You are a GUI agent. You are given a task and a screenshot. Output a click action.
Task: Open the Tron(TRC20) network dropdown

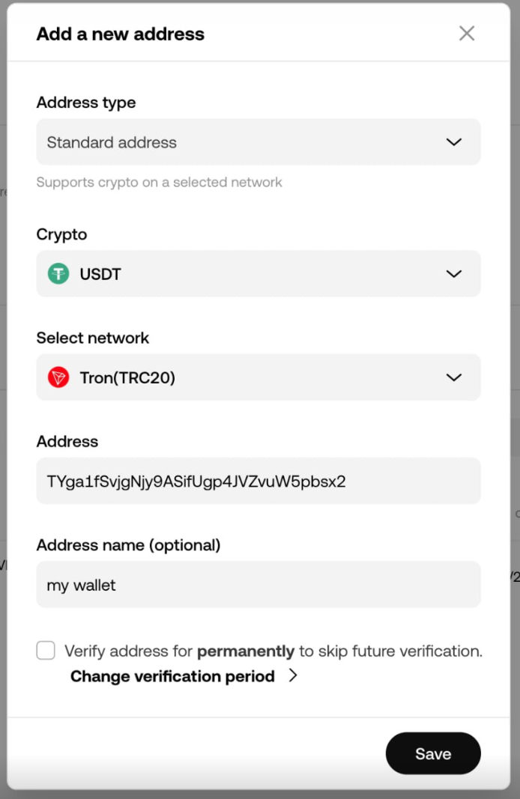tap(259, 377)
